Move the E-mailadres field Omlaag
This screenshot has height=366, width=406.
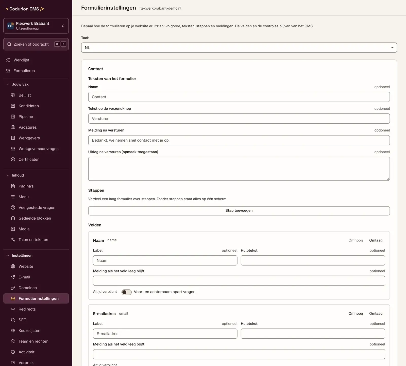(x=376, y=314)
